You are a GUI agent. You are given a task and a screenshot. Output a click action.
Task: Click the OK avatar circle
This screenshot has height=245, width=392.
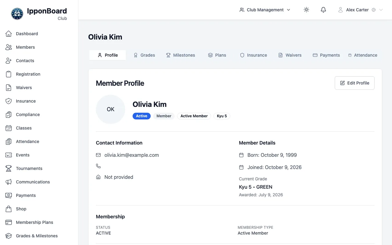pos(111,109)
